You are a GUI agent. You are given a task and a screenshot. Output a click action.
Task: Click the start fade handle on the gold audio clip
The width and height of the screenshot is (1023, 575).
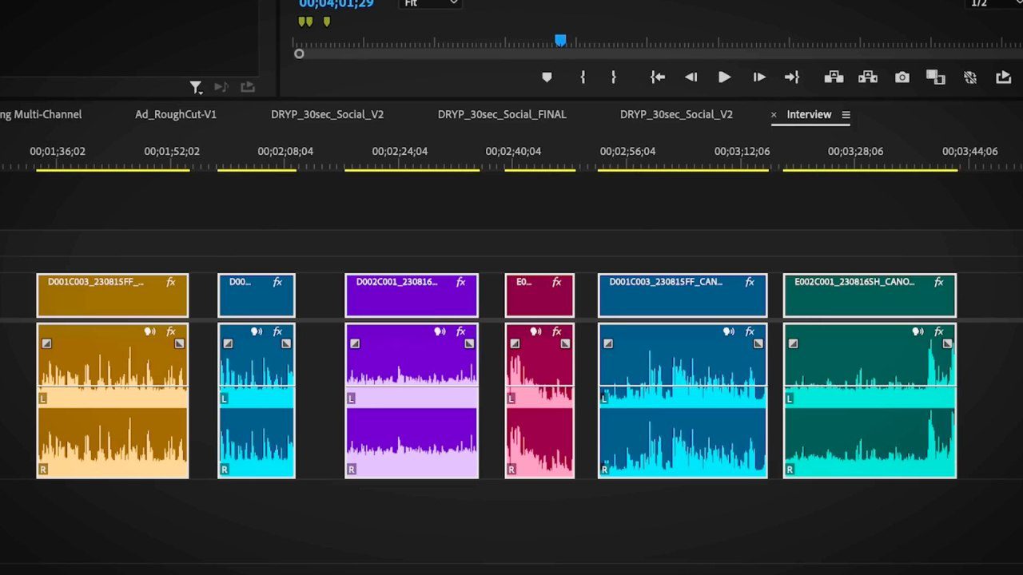tap(46, 343)
